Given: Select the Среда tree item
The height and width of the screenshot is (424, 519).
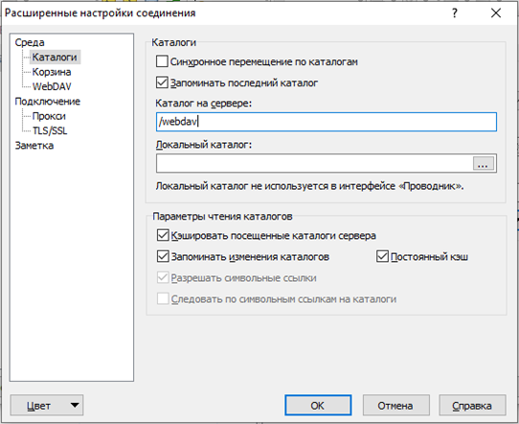Looking at the screenshot, I should click(30, 42).
